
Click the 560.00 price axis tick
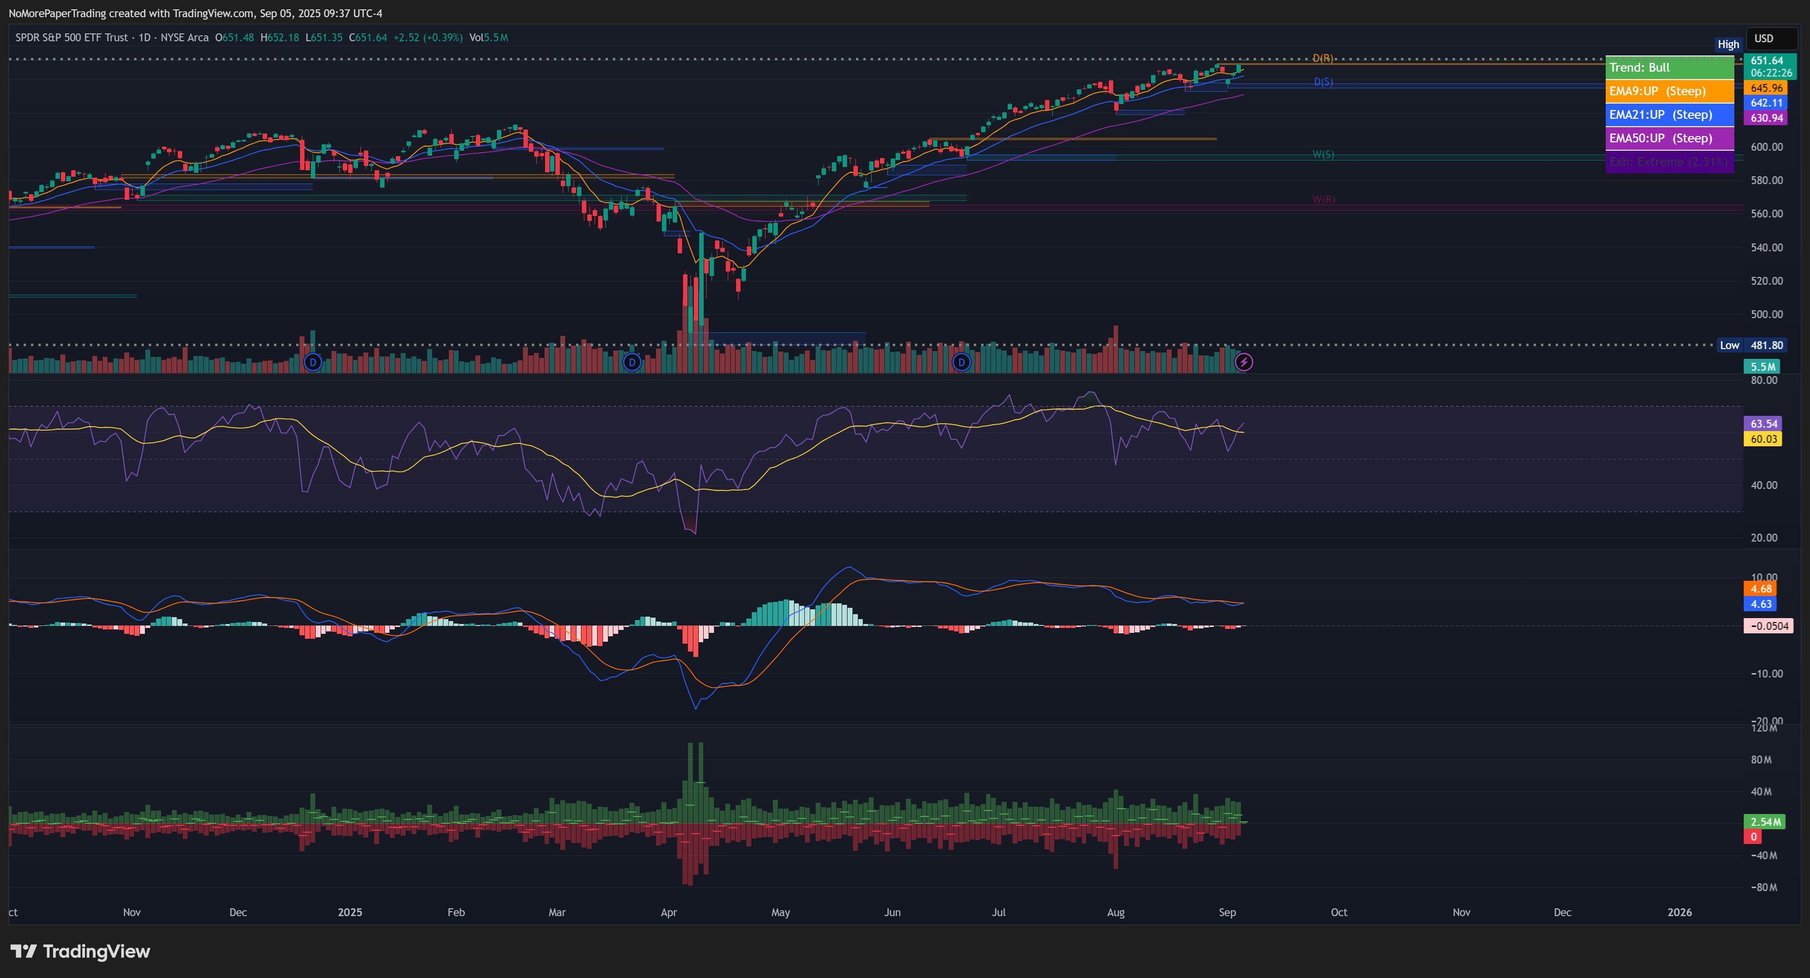pos(1766,214)
